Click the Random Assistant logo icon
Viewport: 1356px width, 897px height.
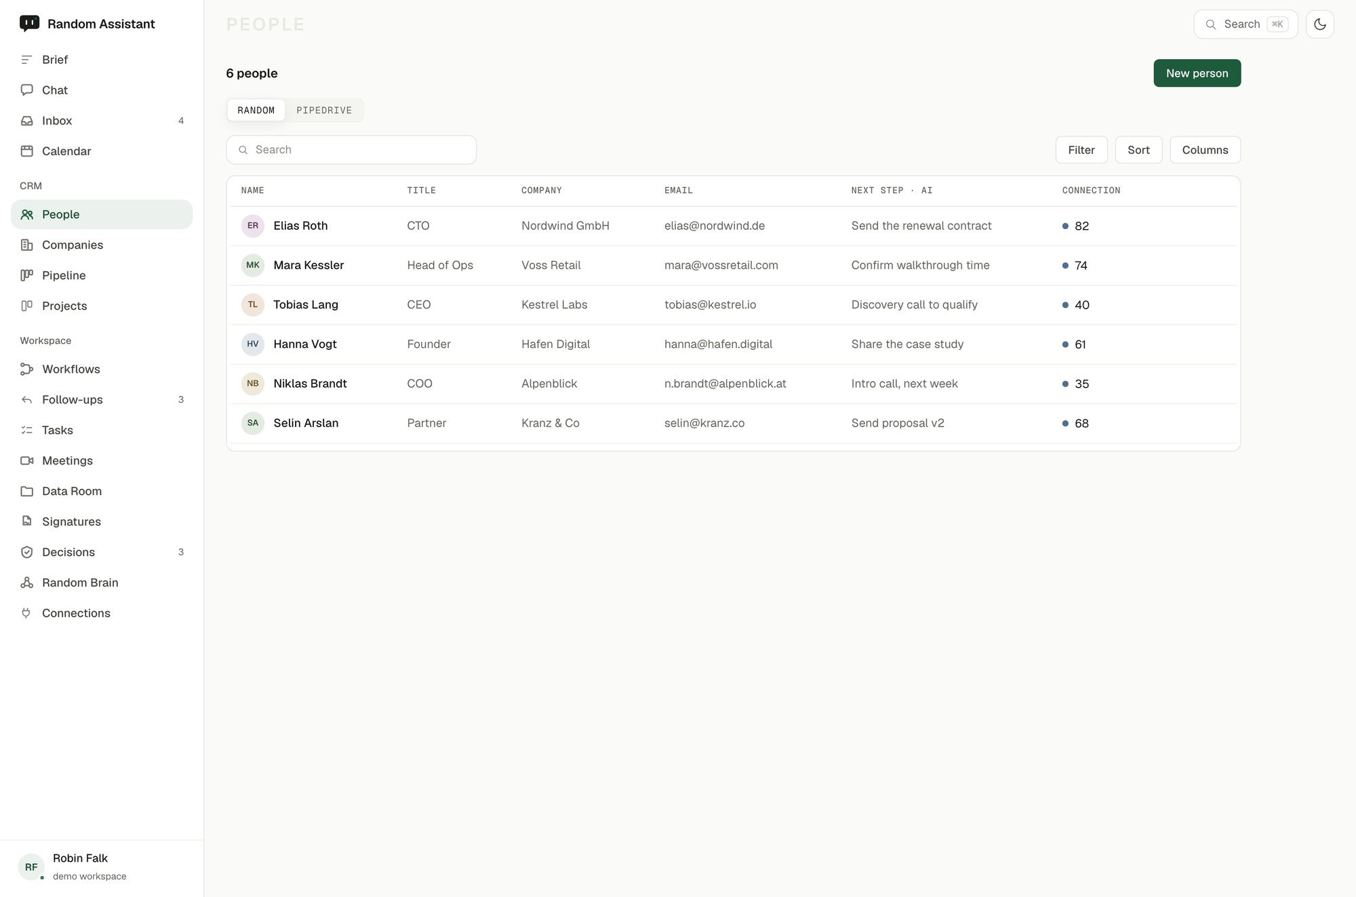point(29,24)
